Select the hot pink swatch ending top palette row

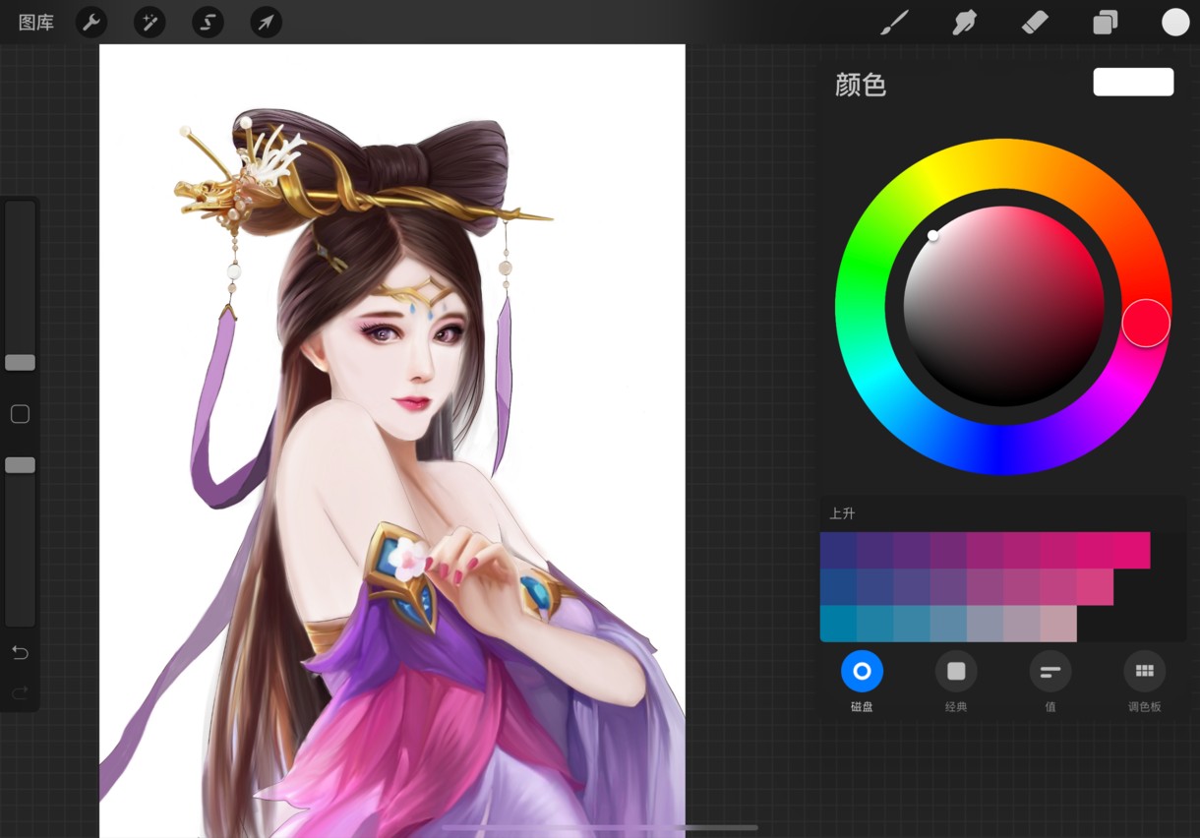[1131, 550]
